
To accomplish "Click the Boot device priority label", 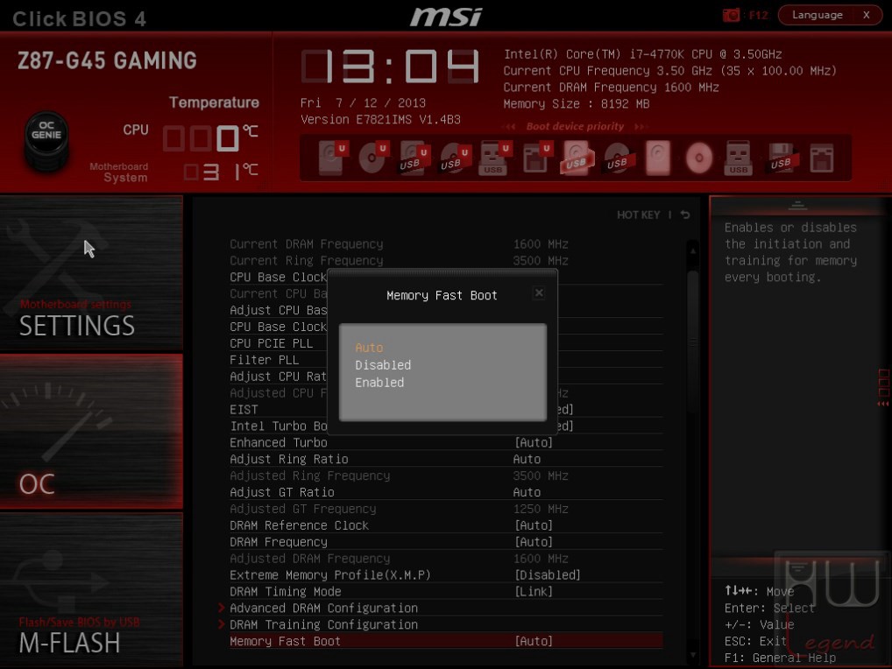I will tap(575, 126).
